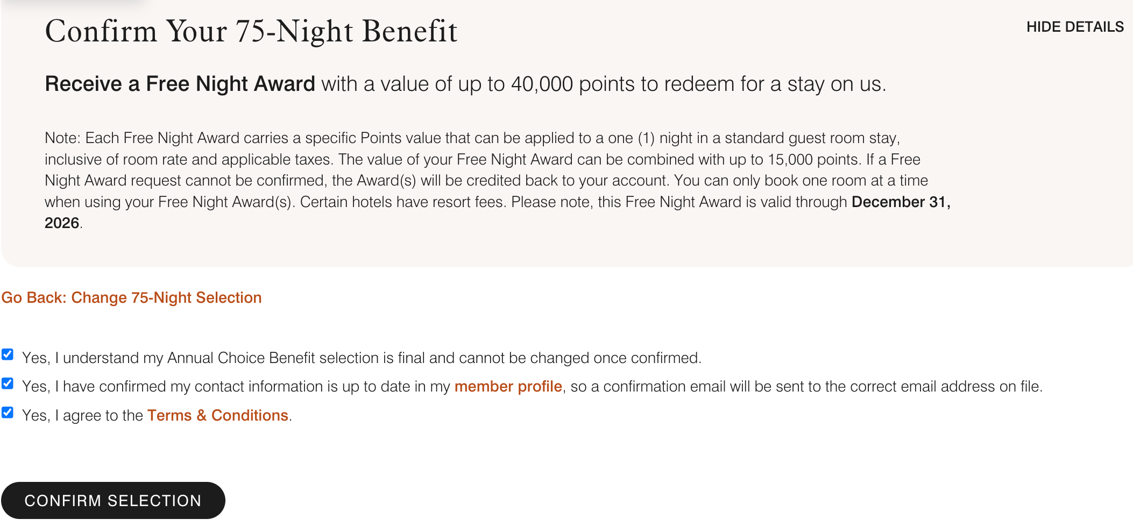This screenshot has height=526, width=1133.
Task: Go back to change 75-Night selection
Action: [x=131, y=297]
